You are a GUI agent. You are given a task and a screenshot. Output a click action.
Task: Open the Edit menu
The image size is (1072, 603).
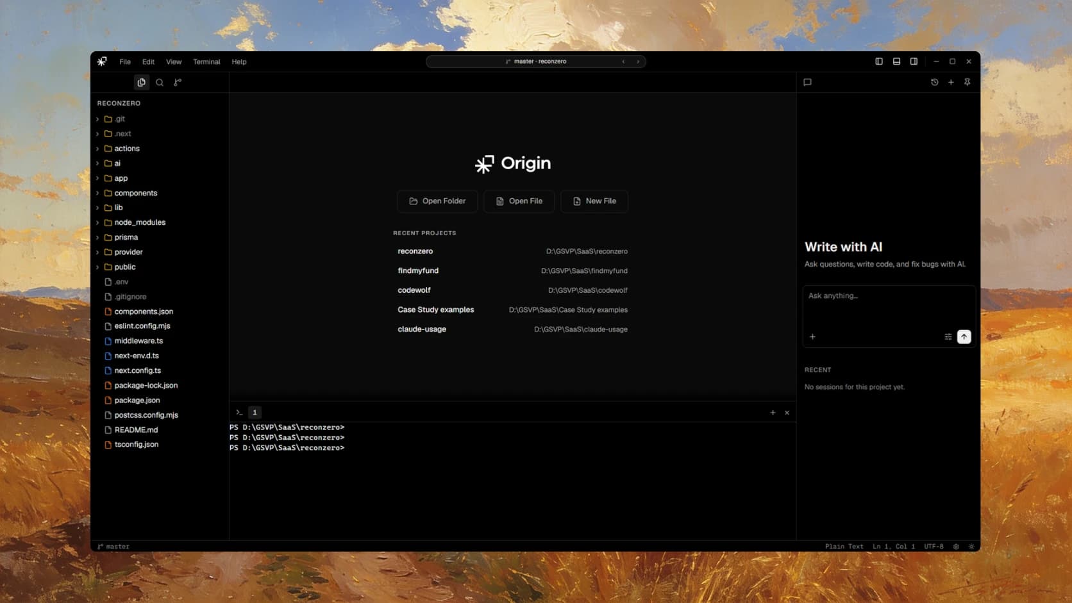tap(148, 62)
